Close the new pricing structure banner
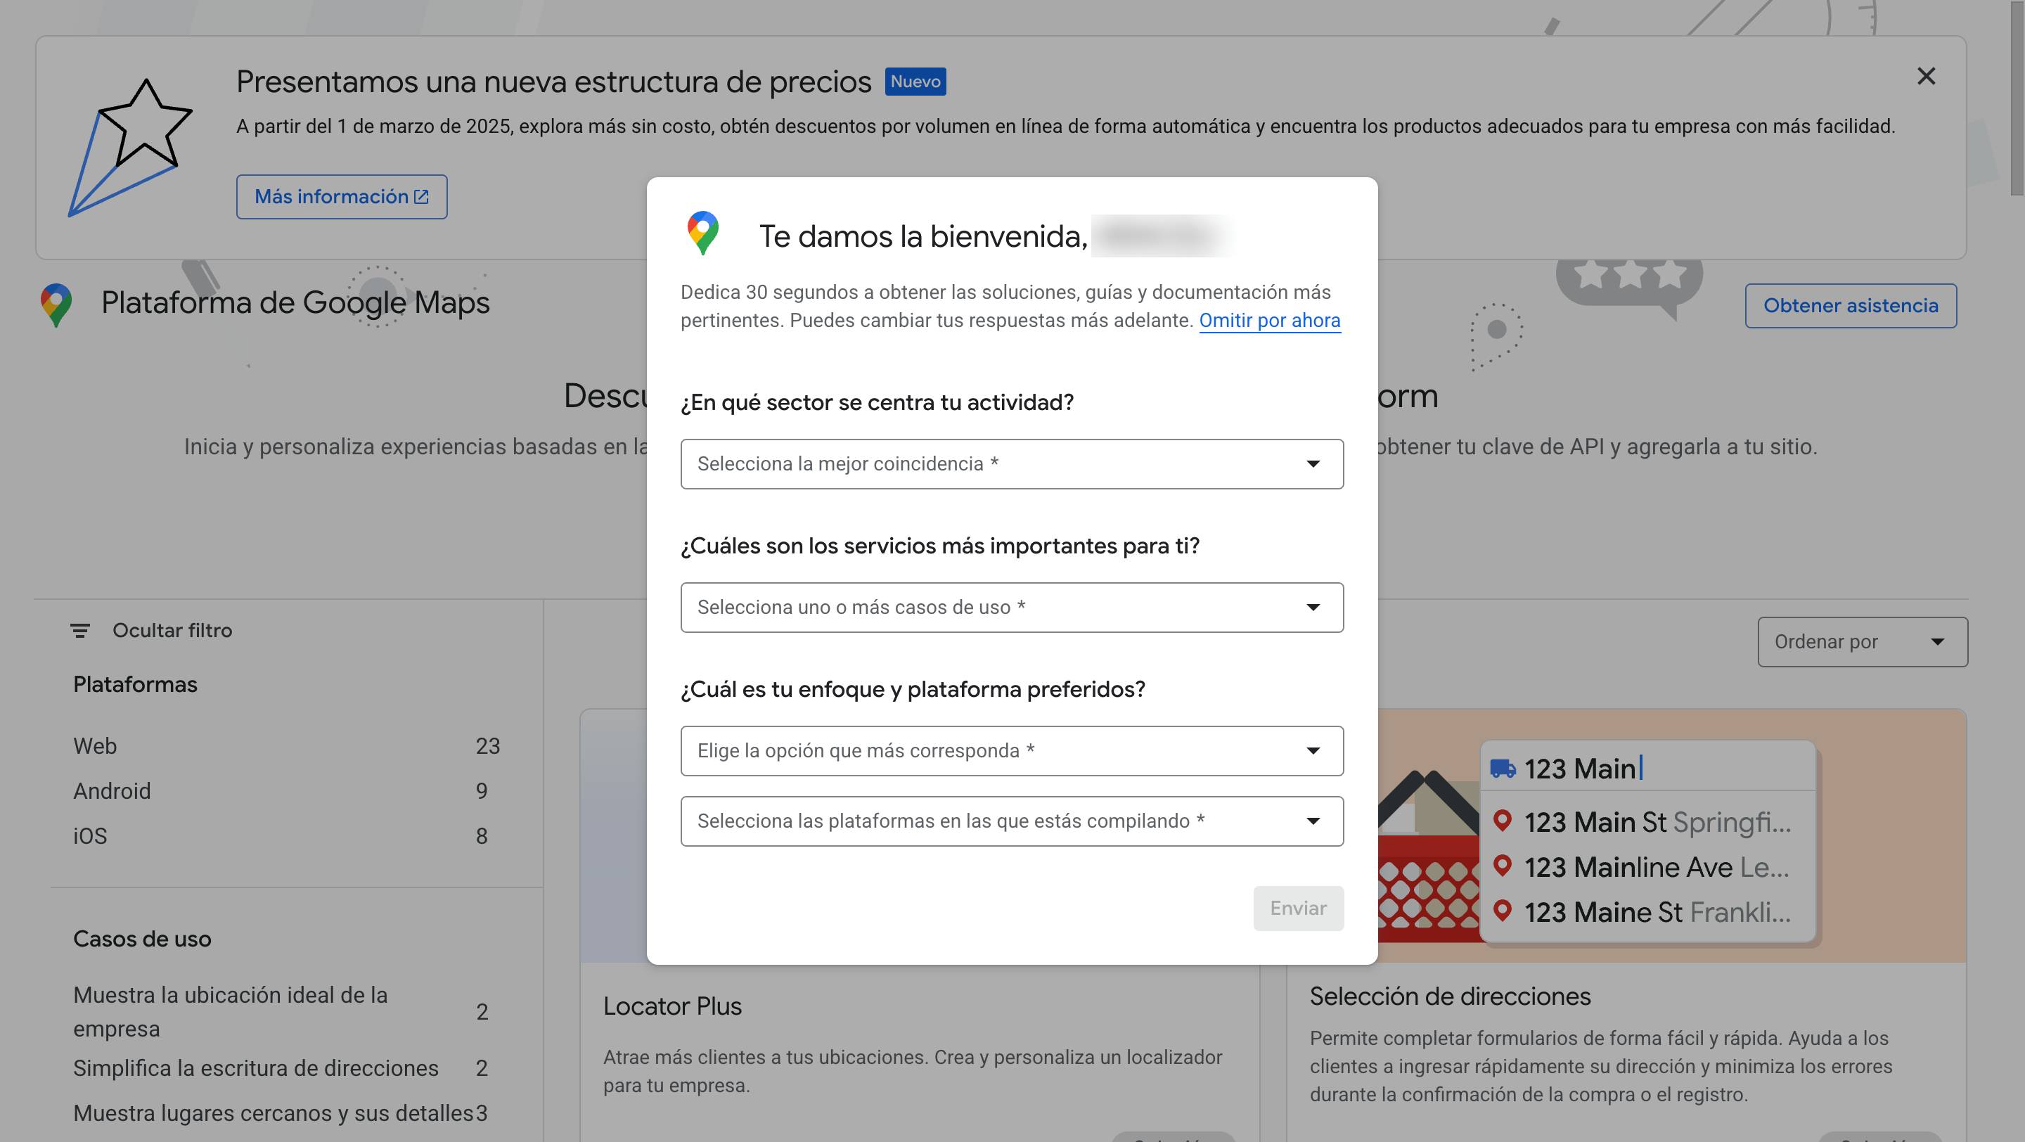The height and width of the screenshot is (1142, 2025). coord(1926,76)
